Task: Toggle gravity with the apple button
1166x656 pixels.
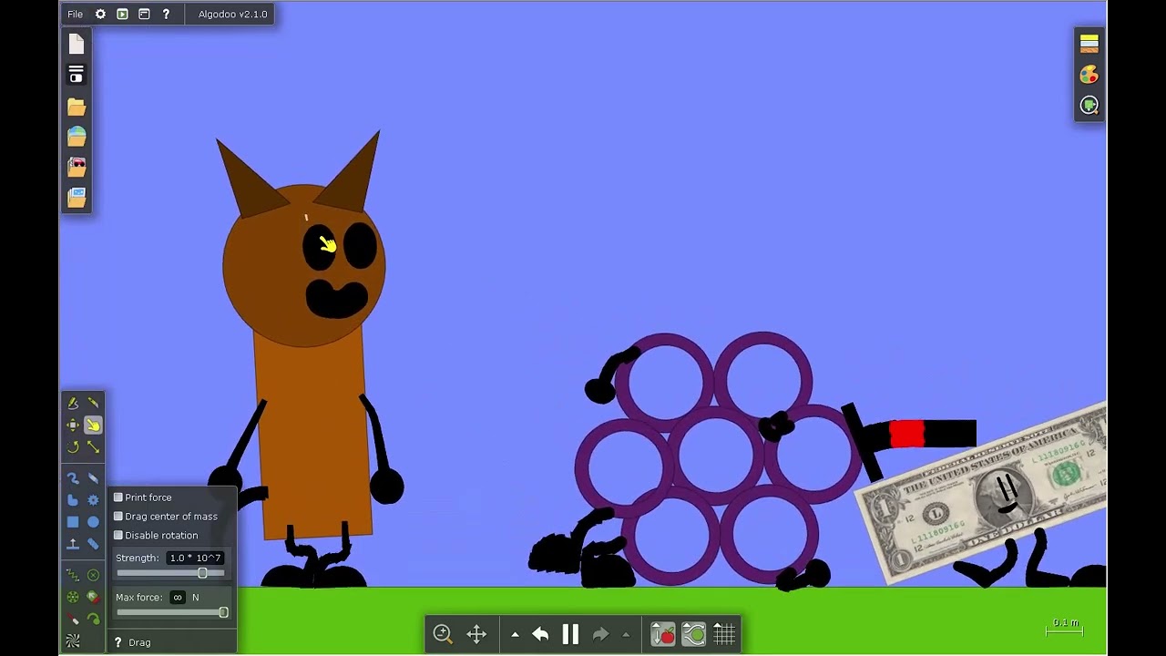Action: tap(663, 634)
